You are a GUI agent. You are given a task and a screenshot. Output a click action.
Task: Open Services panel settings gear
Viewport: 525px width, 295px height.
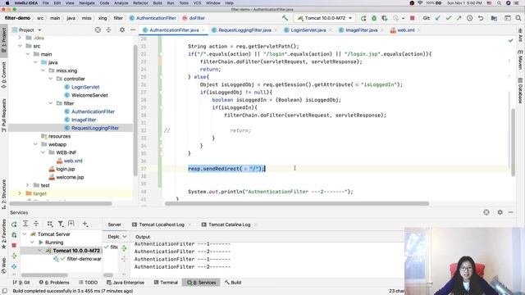coord(500,212)
